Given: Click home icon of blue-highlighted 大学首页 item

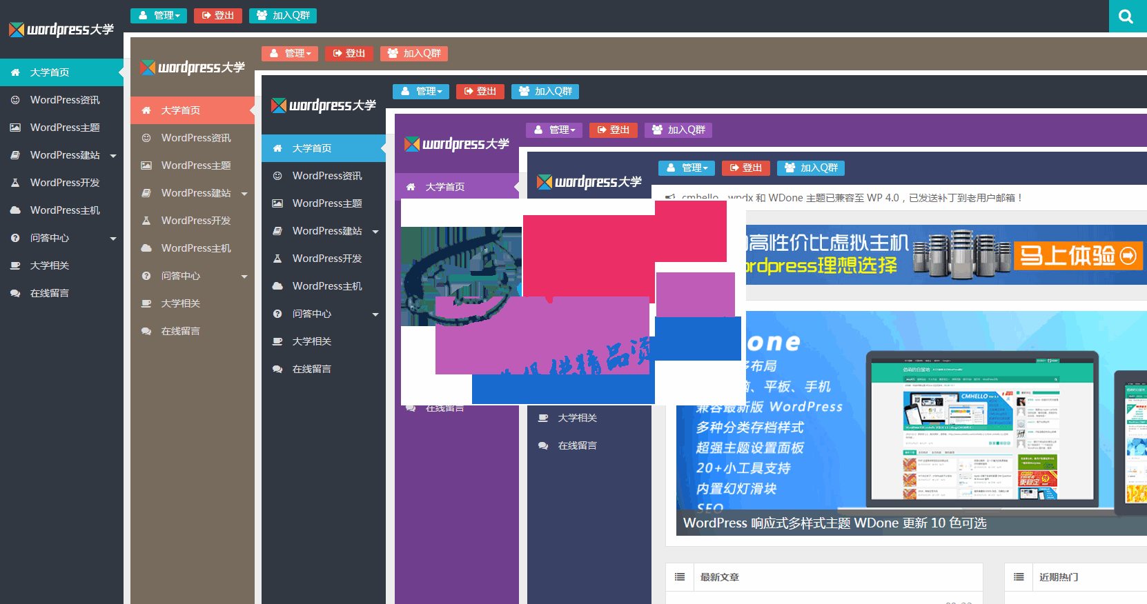Looking at the screenshot, I should 277,148.
